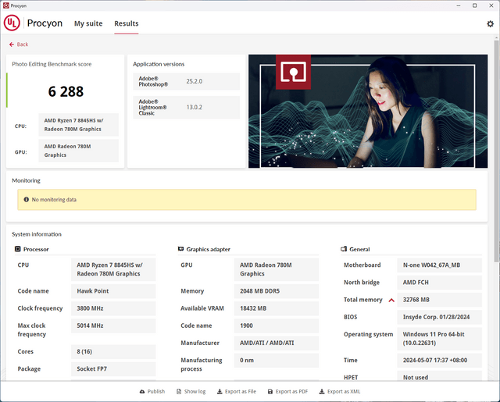Click the score value 6 288

pyautogui.click(x=66, y=92)
